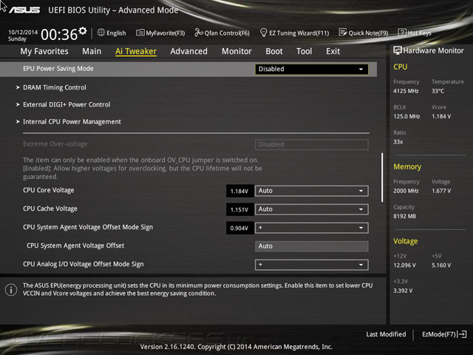Click the 2000 MHz memory frequency value
Image resolution: width=473 pixels, height=355 pixels.
(x=406, y=191)
